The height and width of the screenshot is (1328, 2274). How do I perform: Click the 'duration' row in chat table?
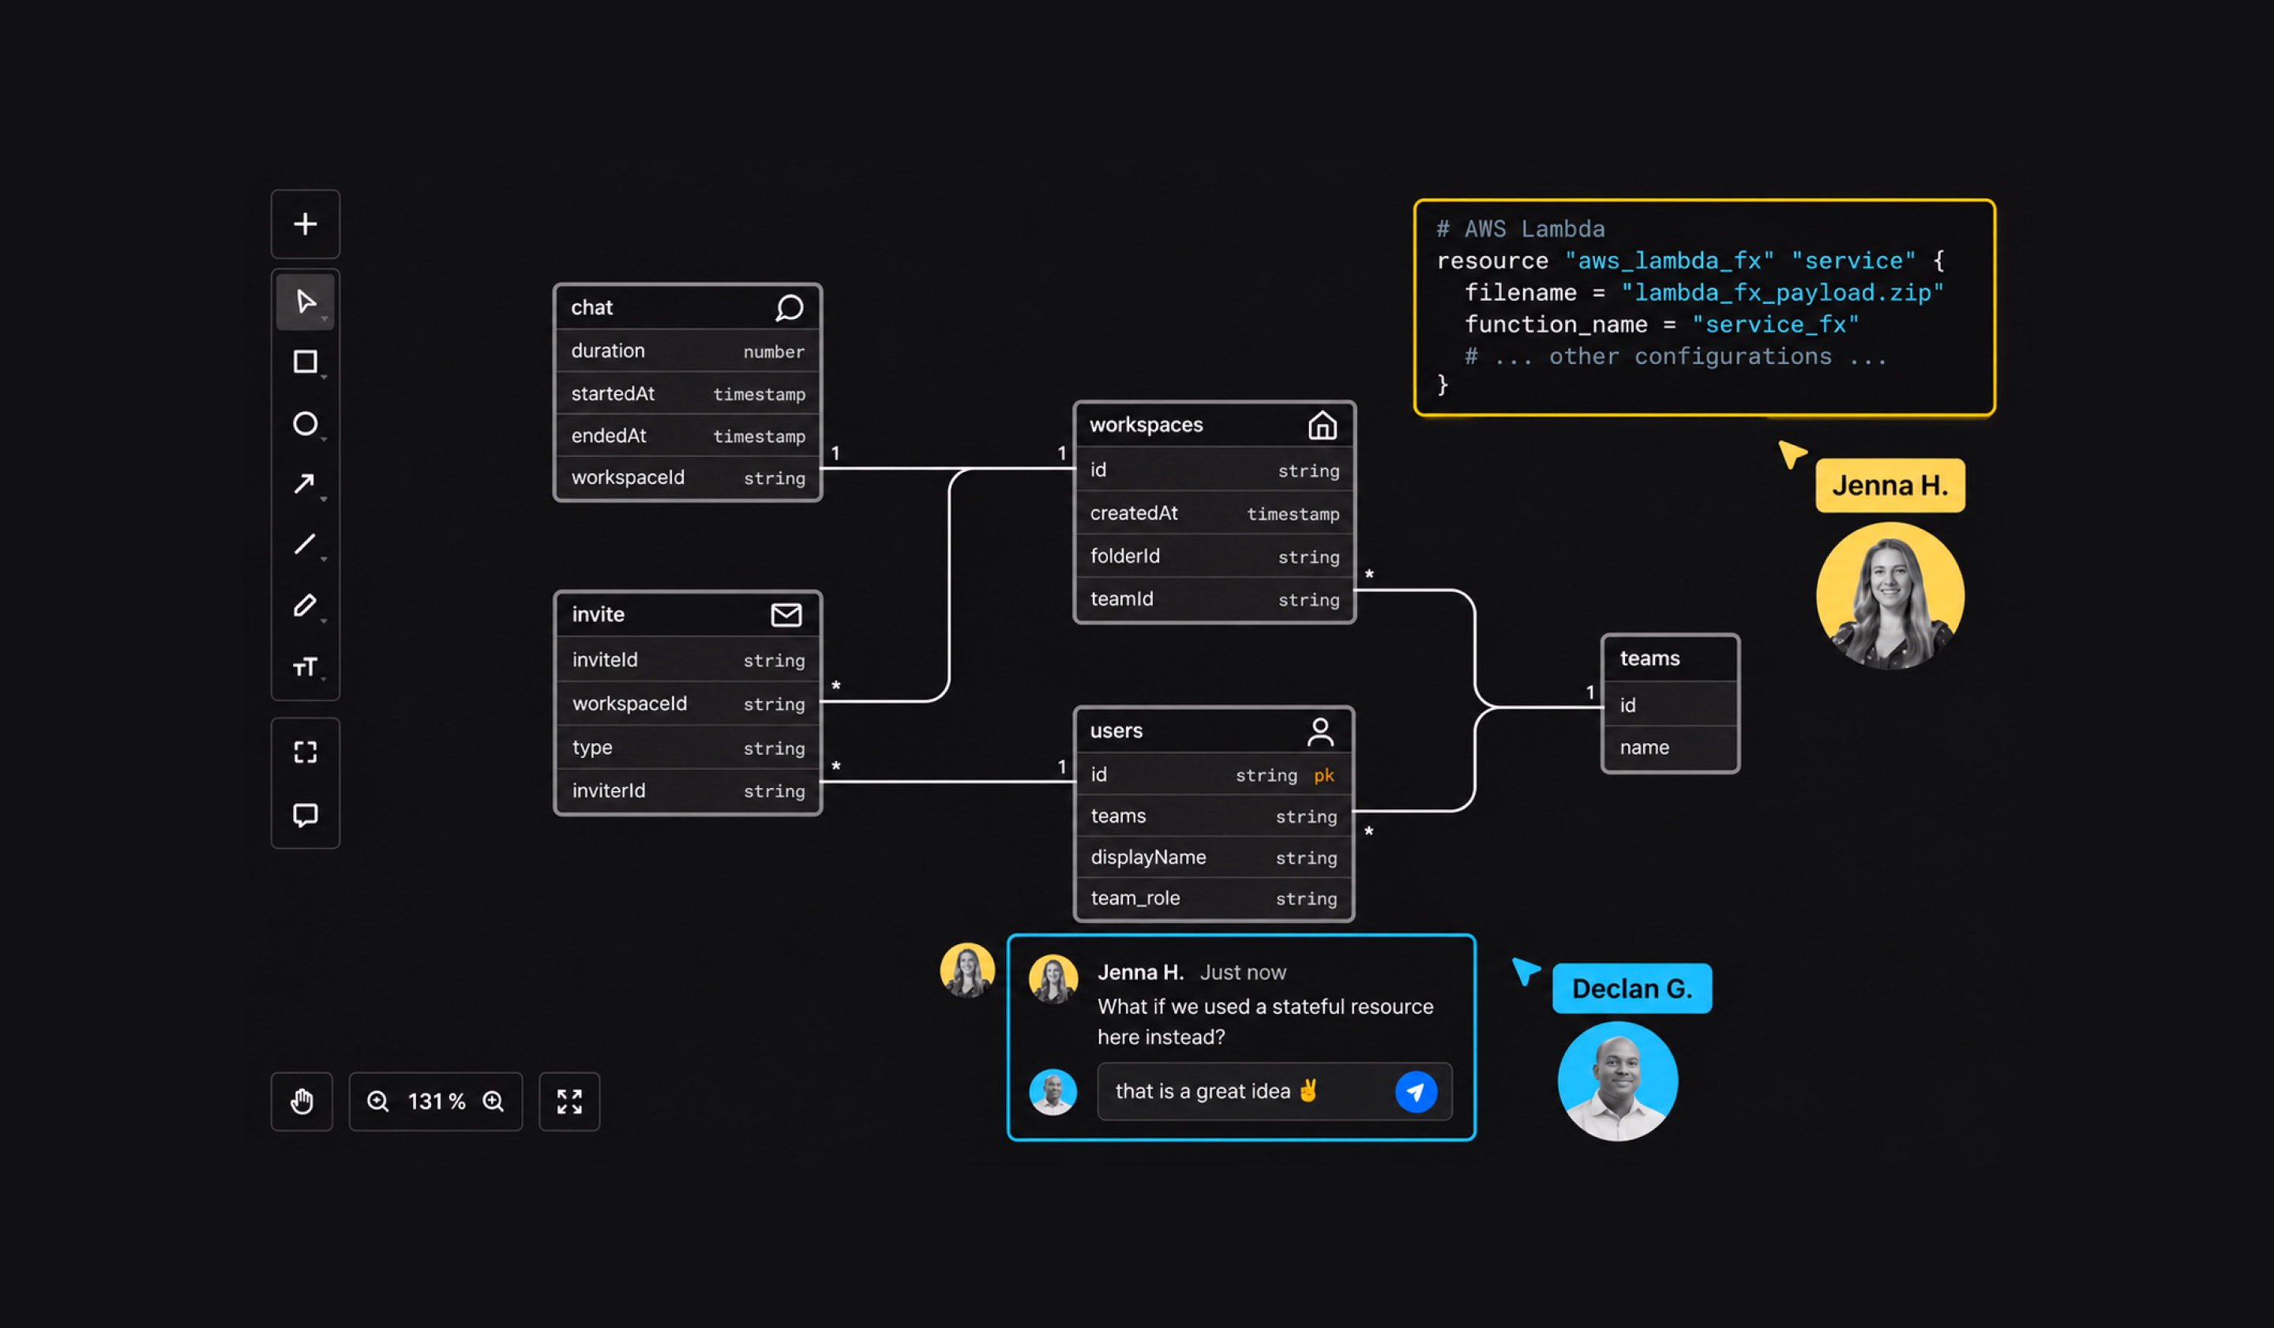(688, 351)
